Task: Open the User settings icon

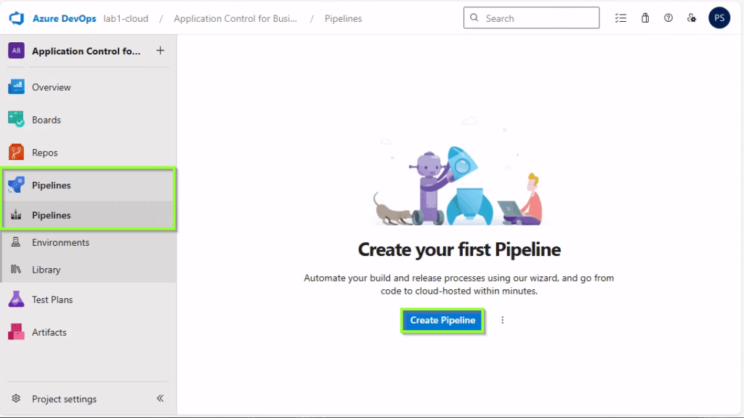Action: click(x=692, y=18)
